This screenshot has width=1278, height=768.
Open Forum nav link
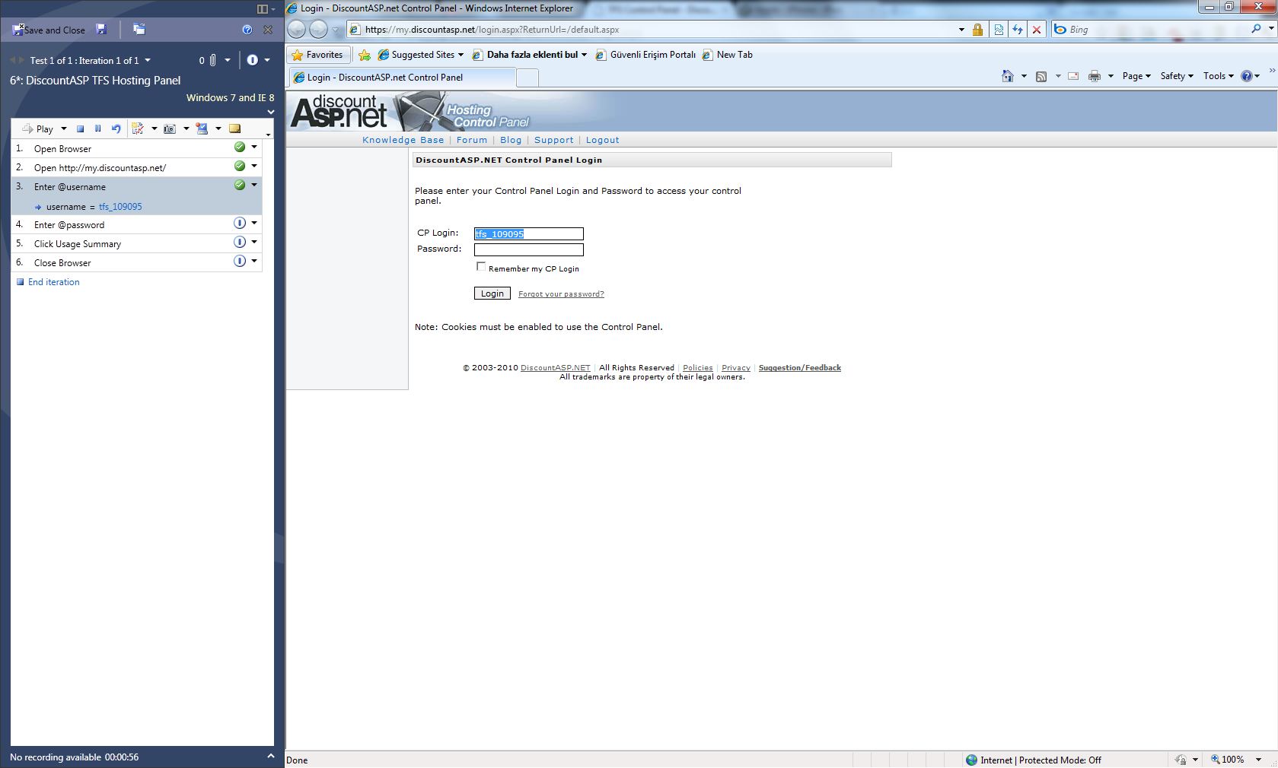pyautogui.click(x=472, y=140)
